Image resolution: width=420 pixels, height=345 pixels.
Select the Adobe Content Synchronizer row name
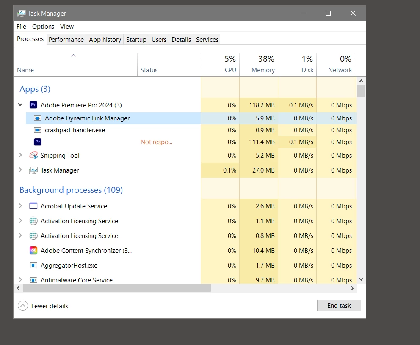pos(86,251)
